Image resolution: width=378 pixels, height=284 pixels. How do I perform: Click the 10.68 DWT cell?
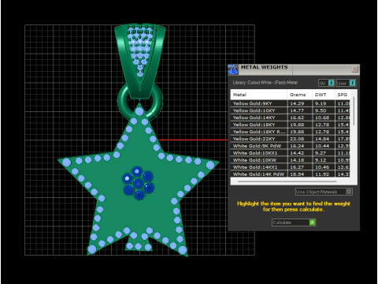coord(324,118)
